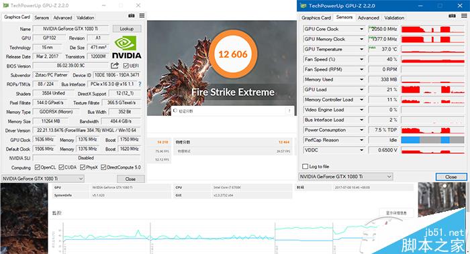Click the Fire Strike Extreme title text
The image size is (470, 254).
pos(233,92)
